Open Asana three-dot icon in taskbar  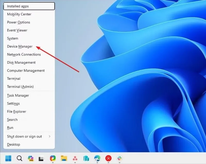click(75, 159)
